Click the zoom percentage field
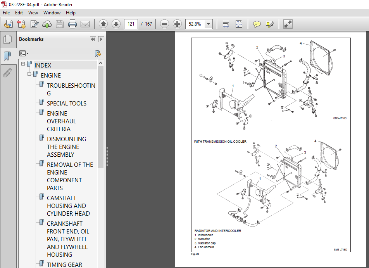369x268 pixels. [195, 24]
